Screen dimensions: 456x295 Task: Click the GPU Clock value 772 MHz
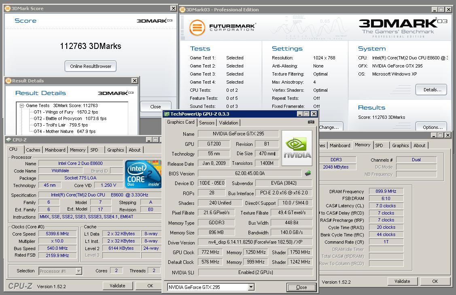point(210,252)
